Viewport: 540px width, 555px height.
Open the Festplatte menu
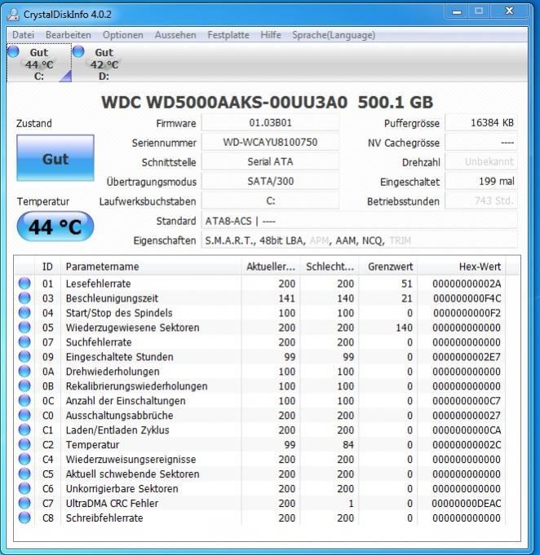[228, 35]
